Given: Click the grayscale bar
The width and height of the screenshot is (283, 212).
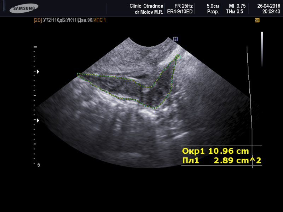Looking at the screenshot, I should pyautogui.click(x=262, y=49).
